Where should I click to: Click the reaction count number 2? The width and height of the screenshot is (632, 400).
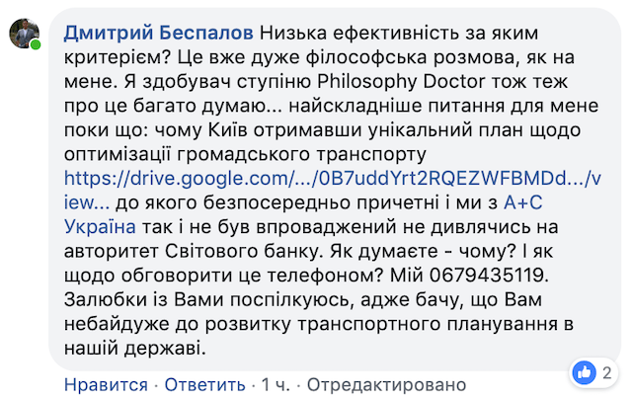606,371
